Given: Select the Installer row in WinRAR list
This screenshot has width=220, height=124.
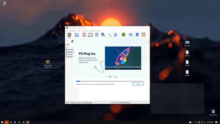Looking at the screenshot, I should (69, 50).
